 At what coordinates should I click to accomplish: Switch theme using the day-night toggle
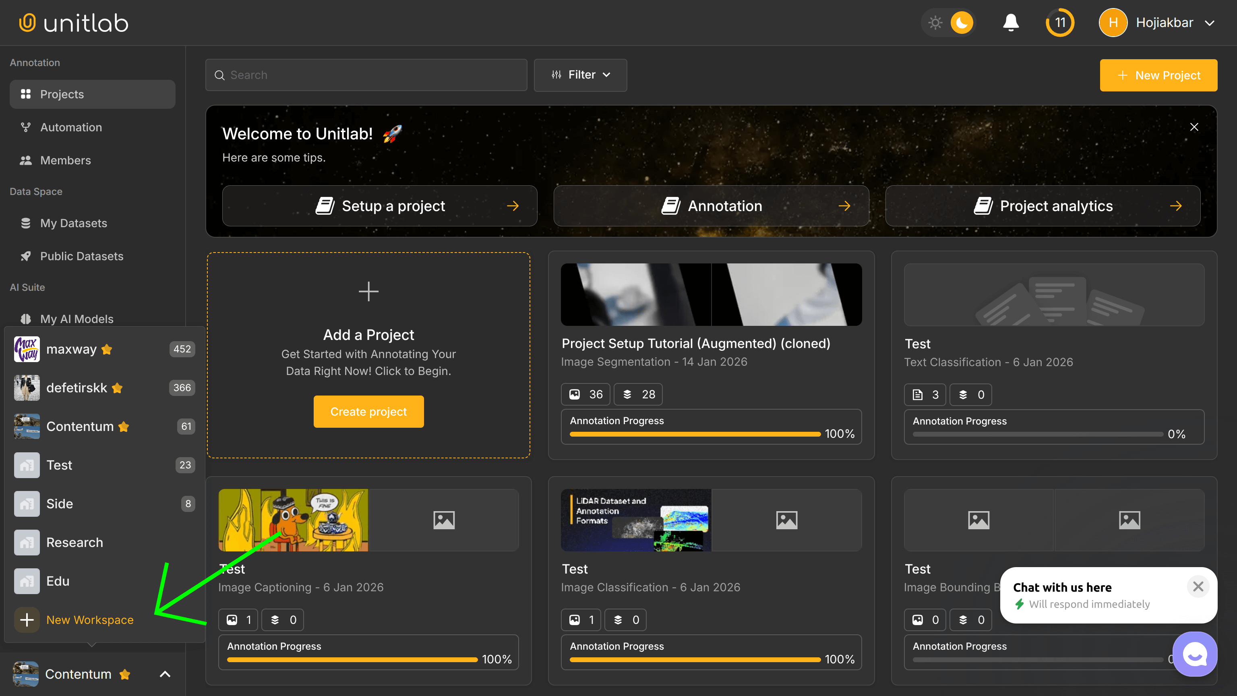(x=949, y=22)
